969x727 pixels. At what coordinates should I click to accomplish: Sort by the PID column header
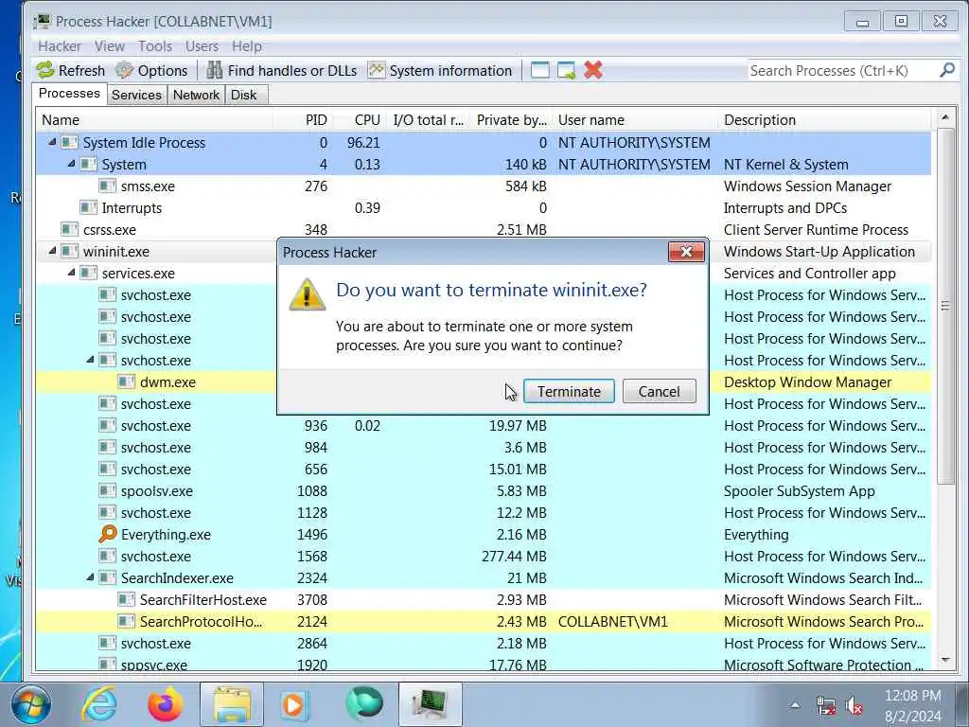304,120
